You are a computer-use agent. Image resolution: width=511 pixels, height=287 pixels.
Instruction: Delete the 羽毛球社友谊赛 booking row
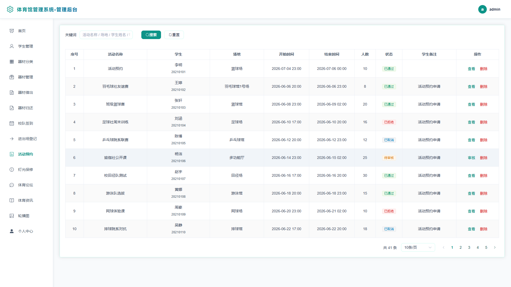click(484, 87)
